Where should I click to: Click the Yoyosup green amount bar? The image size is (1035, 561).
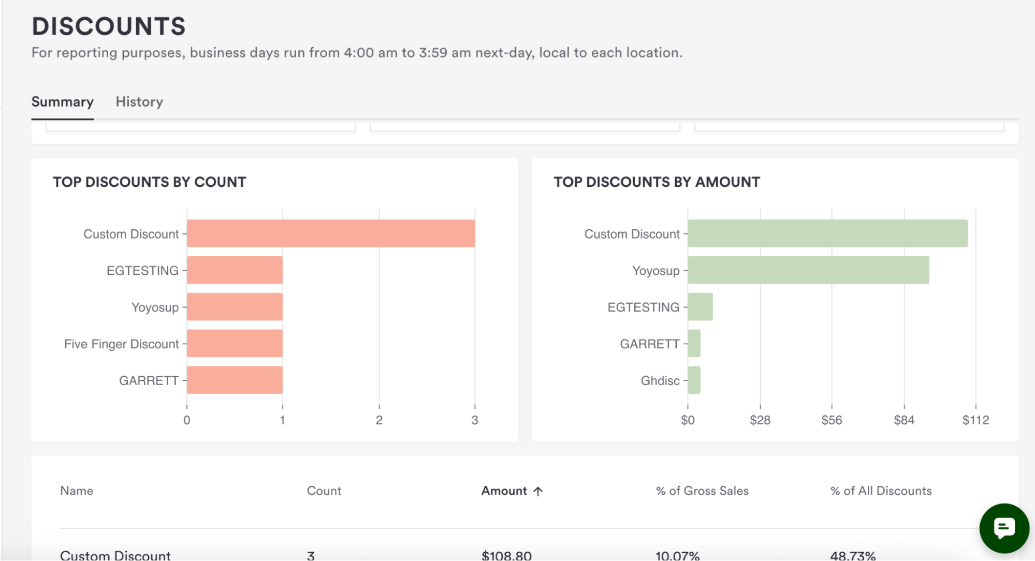(808, 270)
